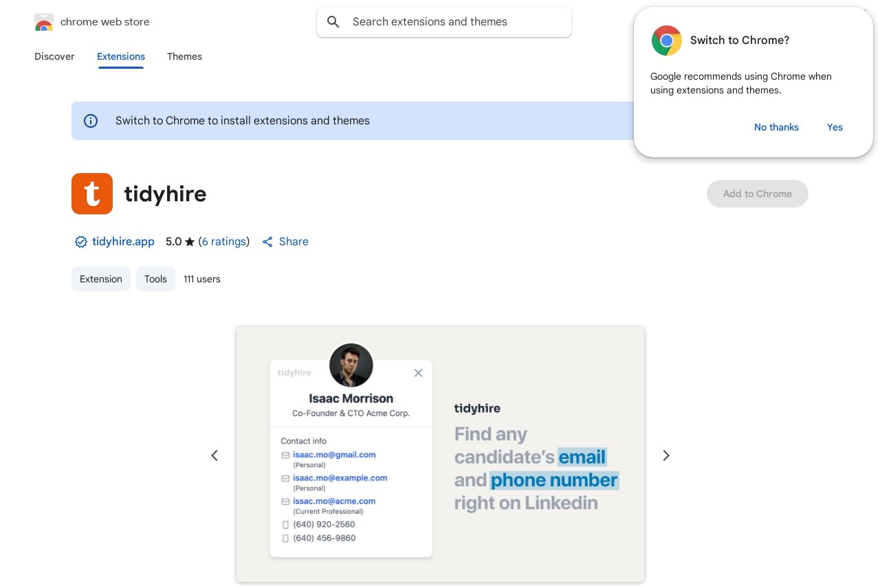Screen dimensions: 880x586
Task: Click the Share link
Action: (294, 242)
